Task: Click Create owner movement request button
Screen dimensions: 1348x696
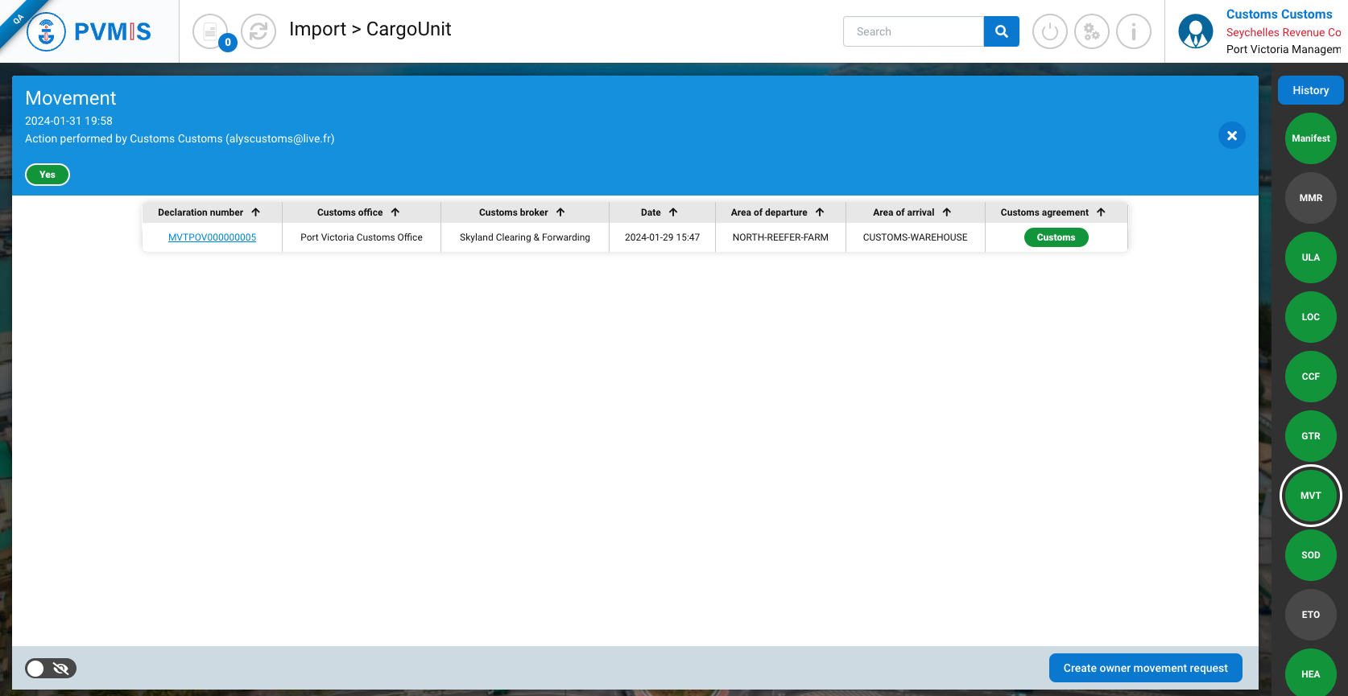Action: tap(1145, 668)
